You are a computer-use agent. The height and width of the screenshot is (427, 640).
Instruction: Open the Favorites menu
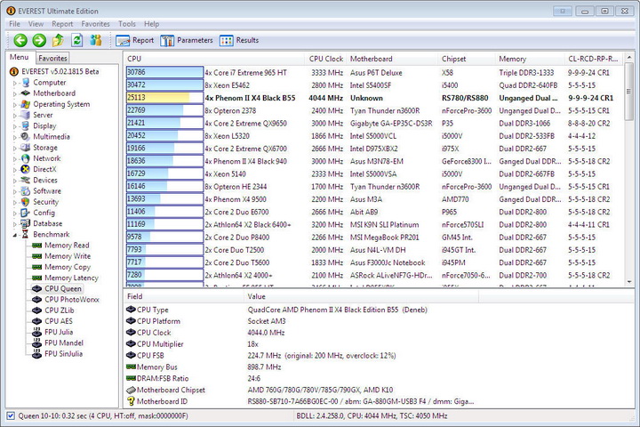coord(95,24)
